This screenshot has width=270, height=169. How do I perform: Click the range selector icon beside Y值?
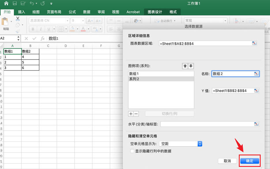click(x=256, y=90)
